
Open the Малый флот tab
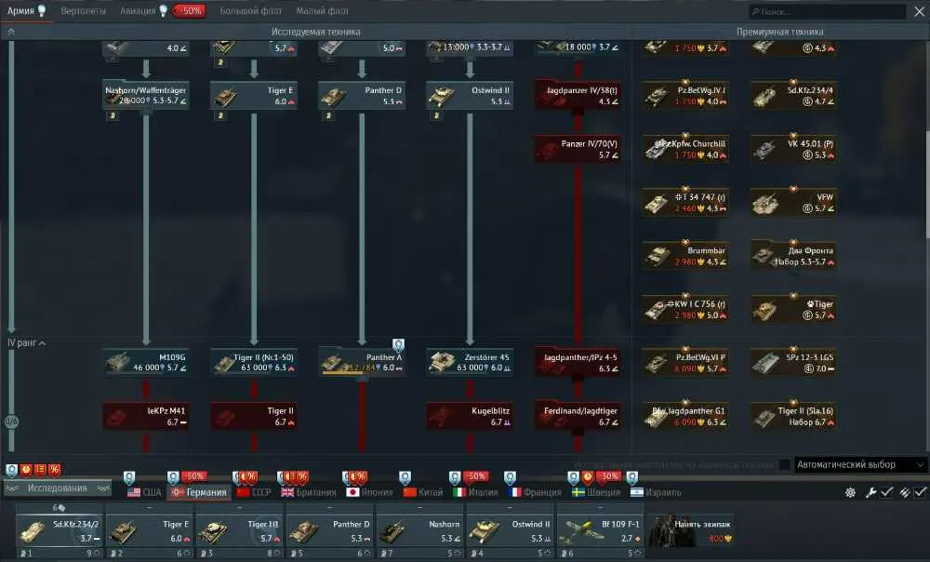pos(323,10)
